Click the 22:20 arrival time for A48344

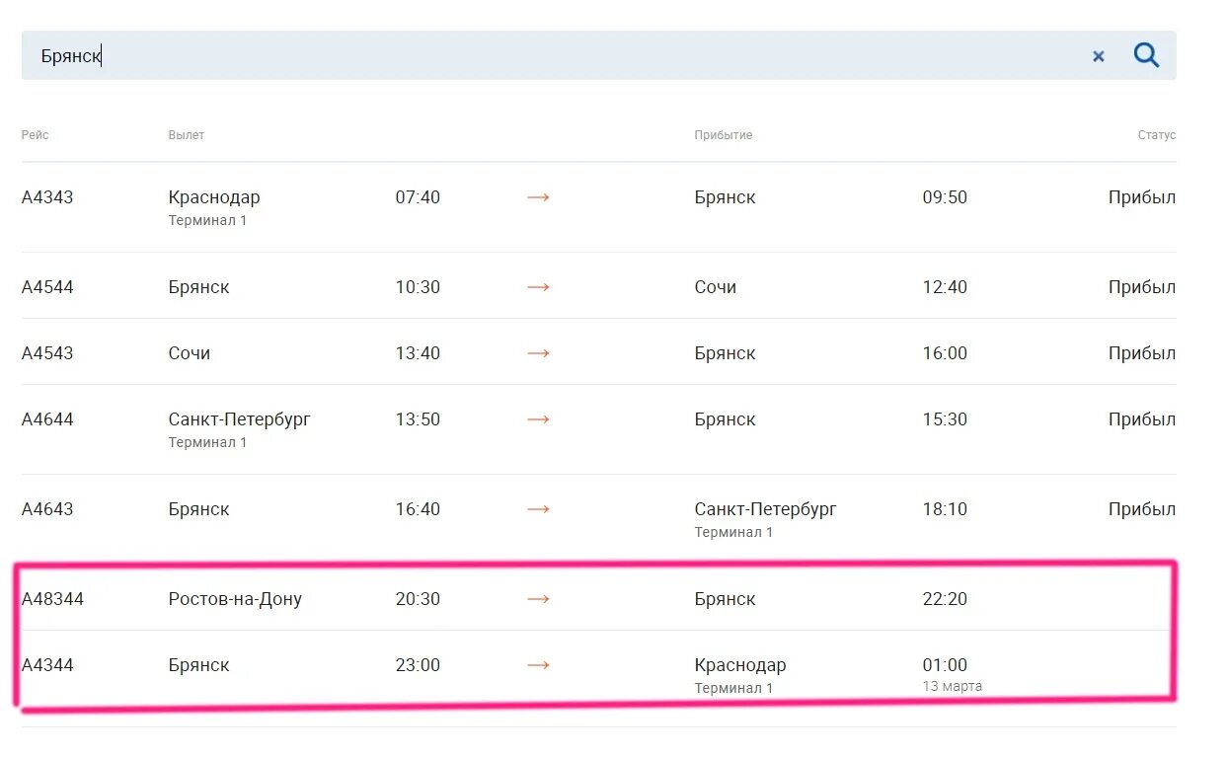coord(945,599)
